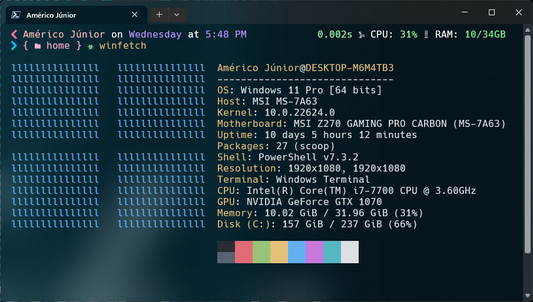
Task: Click the 'Resolution: 1920x1080, 1920x1080' line
Action: (x=312, y=169)
